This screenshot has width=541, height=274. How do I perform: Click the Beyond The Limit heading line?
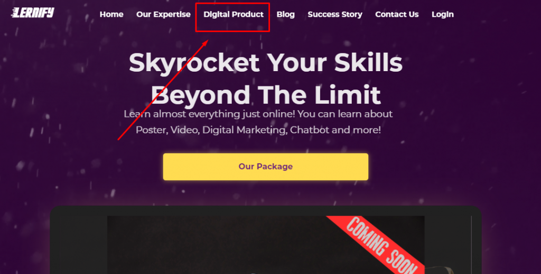click(x=266, y=95)
